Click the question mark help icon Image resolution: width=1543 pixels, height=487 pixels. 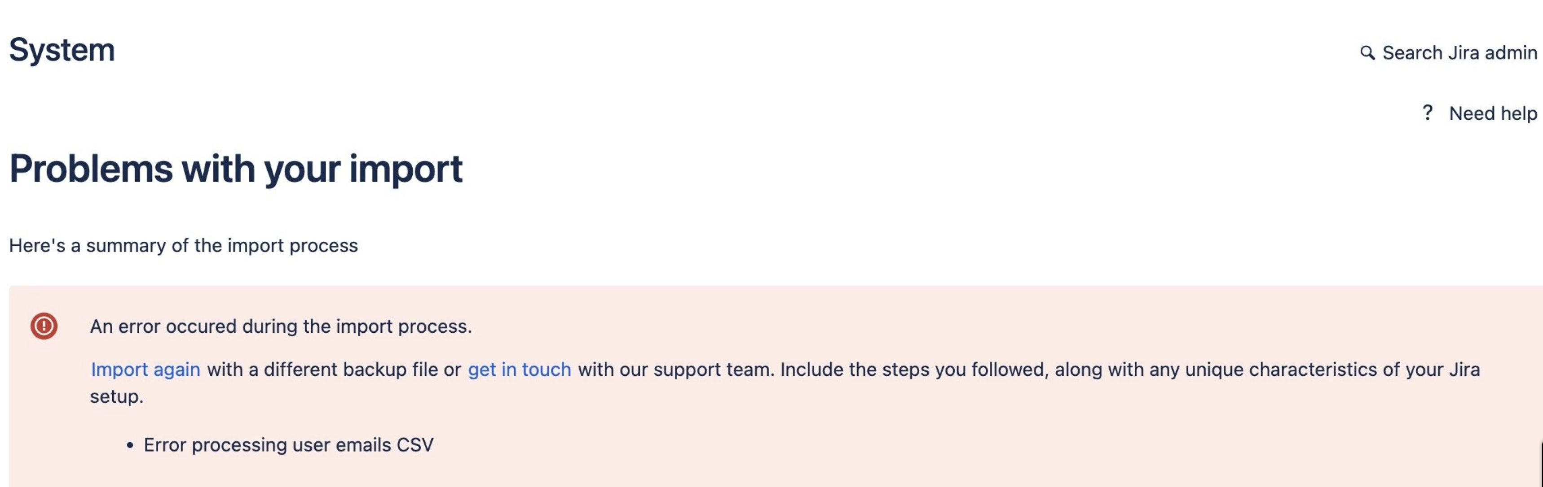pos(1428,113)
